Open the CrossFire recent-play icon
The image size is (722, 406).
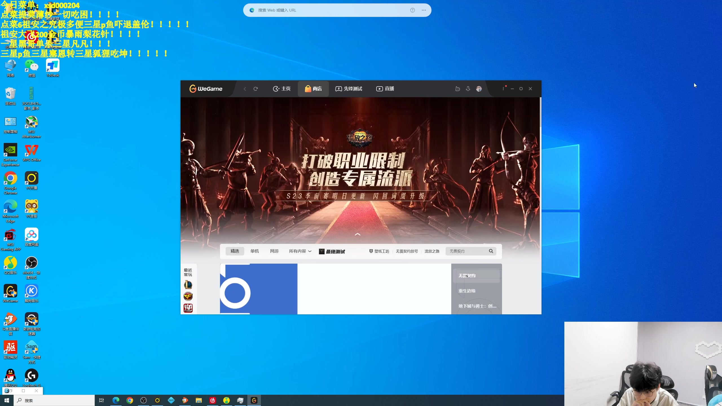click(x=188, y=296)
